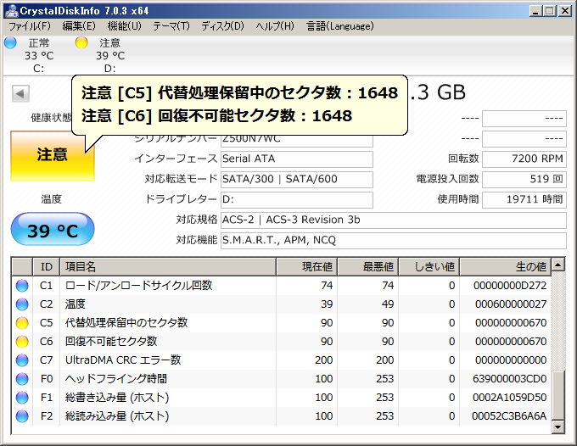Screen dimensions: 577x446
Task: Click the 現在値 column header
Action: pyautogui.click(x=307, y=267)
